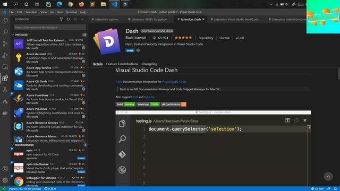Screen dimensions: 340x191
Task: Filter extensions with the funnel icon
Action: tap(61, 19)
